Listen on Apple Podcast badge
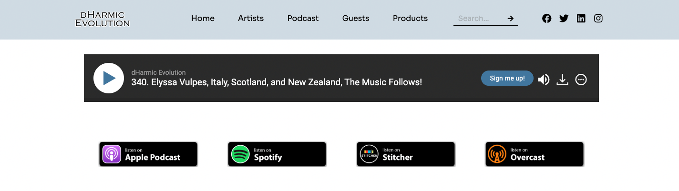This screenshot has width=679, height=191. 148,154
